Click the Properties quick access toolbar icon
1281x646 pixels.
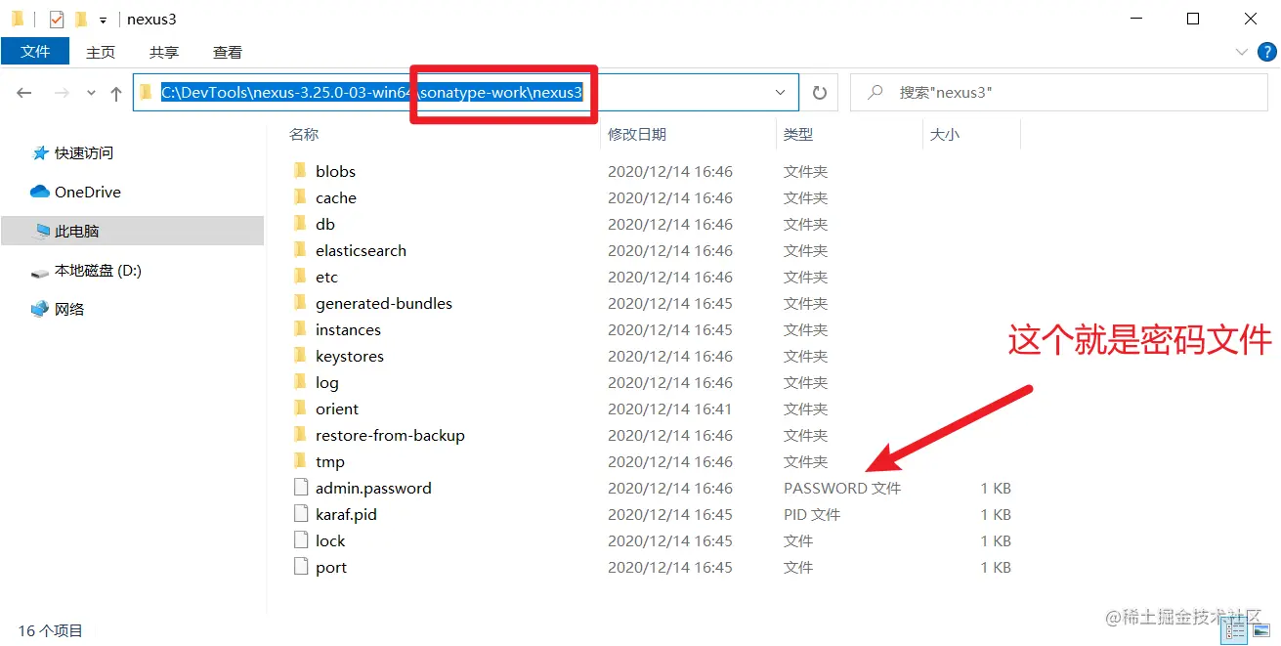click(x=57, y=19)
